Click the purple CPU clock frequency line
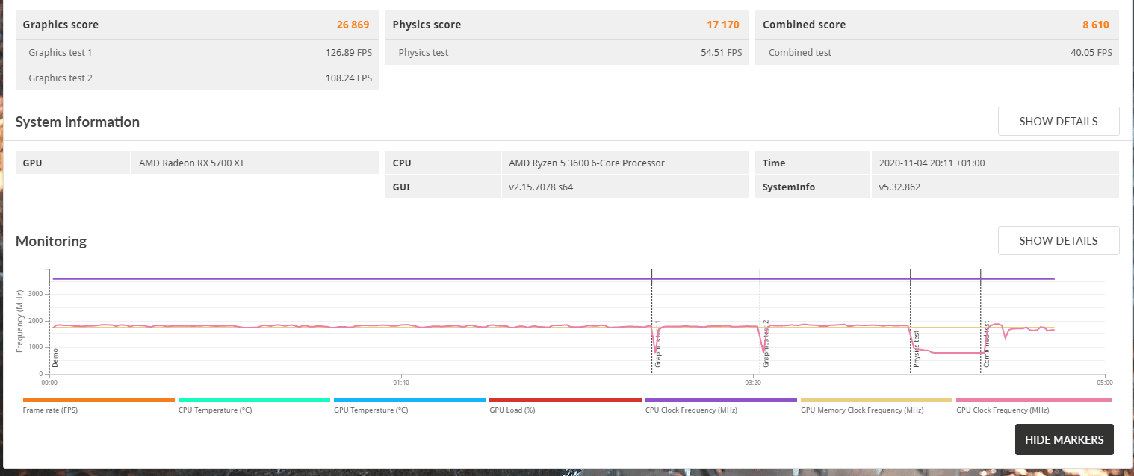This screenshot has width=1134, height=476. point(553,279)
